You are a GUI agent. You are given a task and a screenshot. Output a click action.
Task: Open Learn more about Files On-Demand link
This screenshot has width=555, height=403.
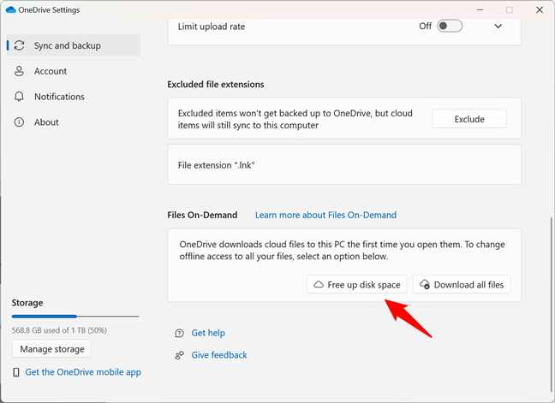coord(325,215)
